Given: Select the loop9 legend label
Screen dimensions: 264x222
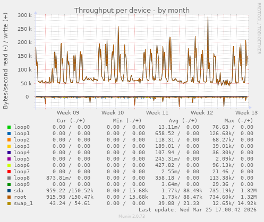Looking at the screenshot, I should click(x=22, y=184).
